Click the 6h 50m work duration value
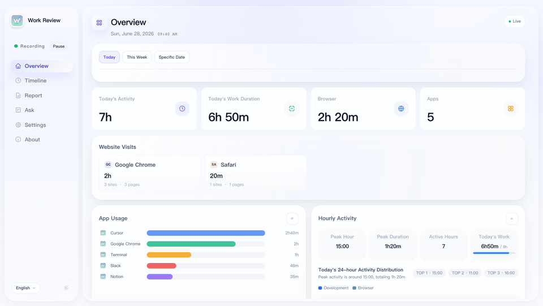 (229, 117)
